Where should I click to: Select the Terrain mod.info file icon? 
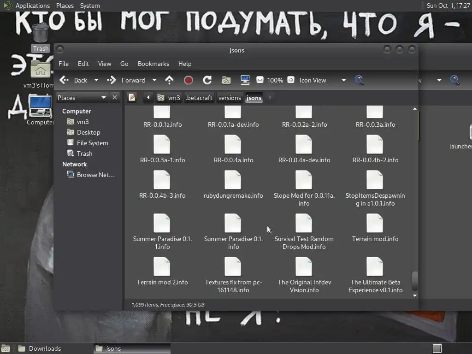[x=375, y=223]
